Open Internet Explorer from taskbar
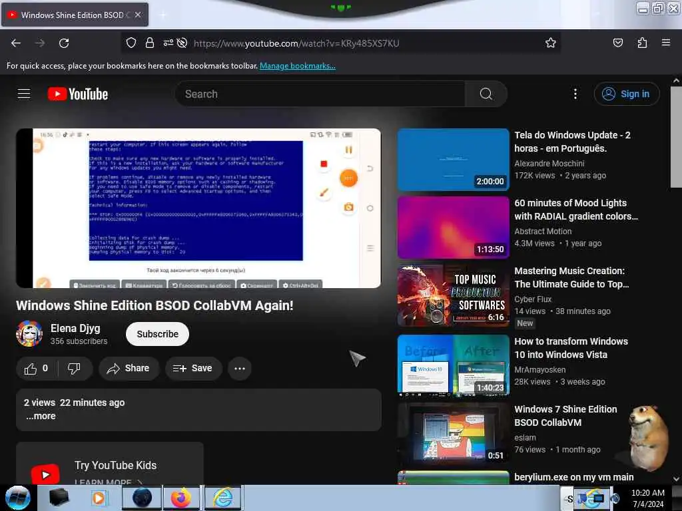Image resolution: width=682 pixels, height=511 pixels. click(x=222, y=498)
